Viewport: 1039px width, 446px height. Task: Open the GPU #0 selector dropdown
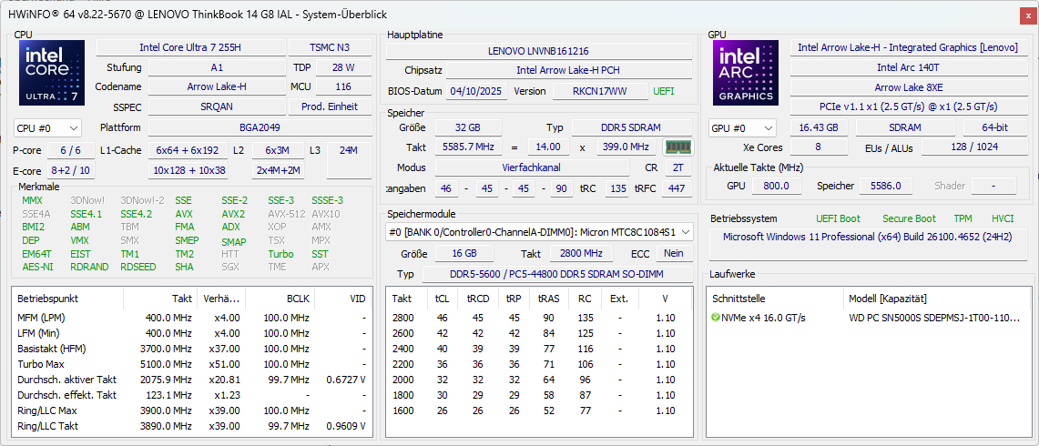(742, 128)
